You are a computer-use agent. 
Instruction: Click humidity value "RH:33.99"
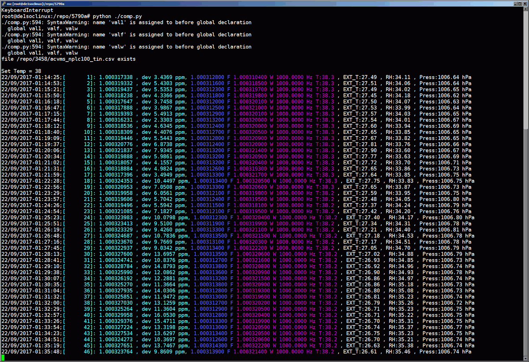[398, 108]
